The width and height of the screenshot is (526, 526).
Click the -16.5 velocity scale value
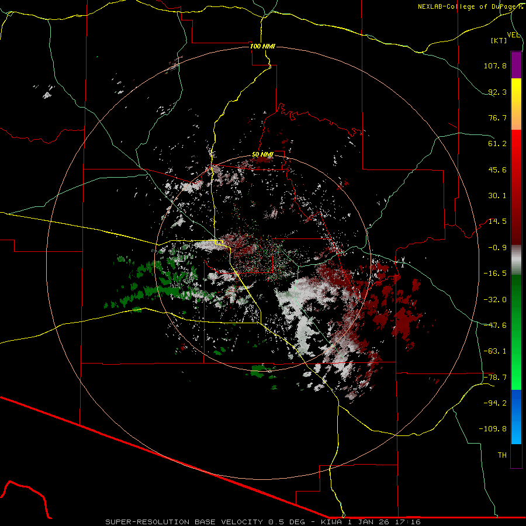tap(495, 274)
